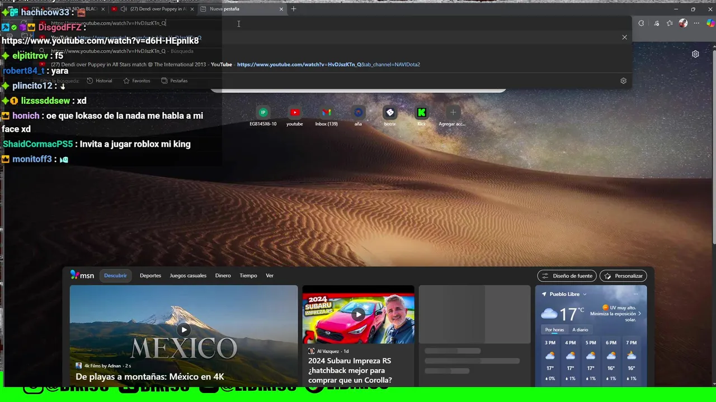Click the msn logo
Screen dimensions: 716x402
tap(82, 275)
